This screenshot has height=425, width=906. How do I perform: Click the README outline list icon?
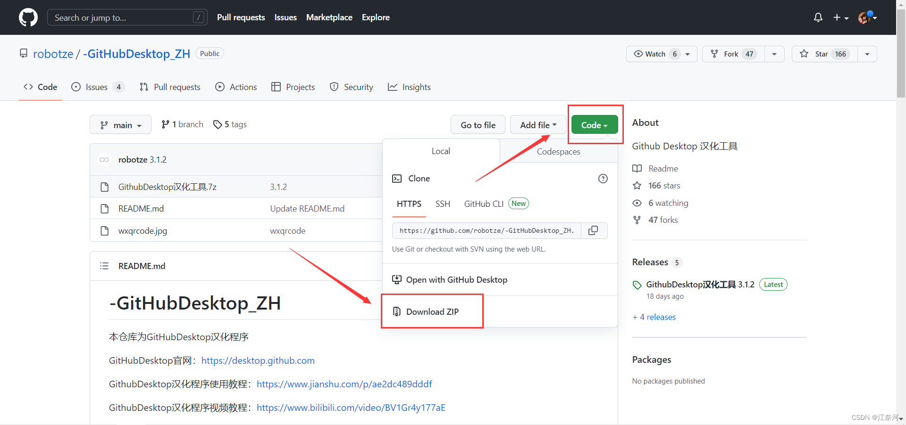[104, 266]
